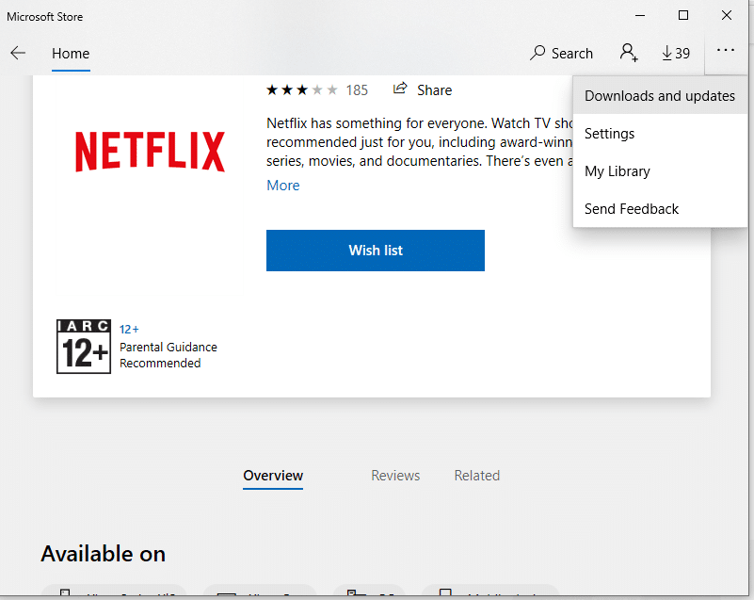Click the Wish list button

coord(376,251)
